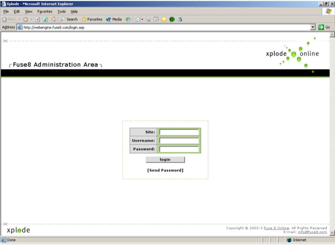Minimize the Internet Explorer window

coord(321,4)
